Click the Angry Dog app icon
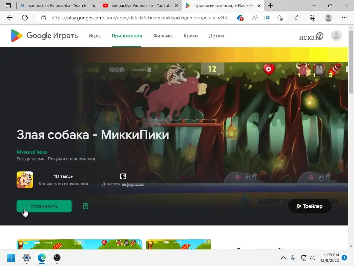The height and width of the screenshot is (266, 354). (25, 180)
